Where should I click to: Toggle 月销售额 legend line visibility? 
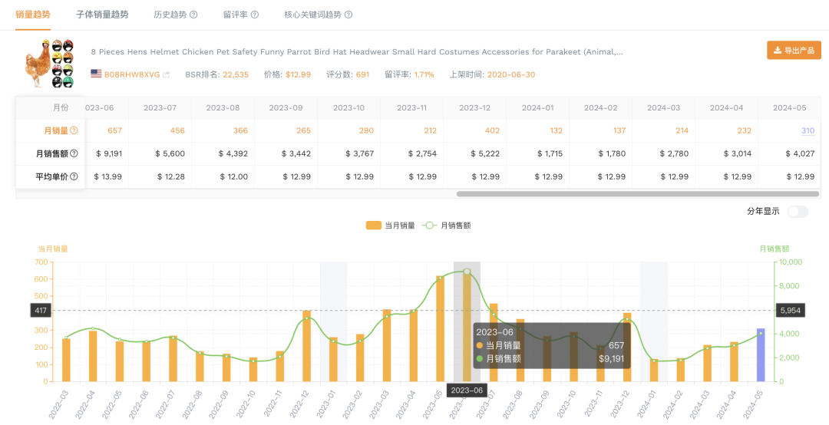coord(447,226)
